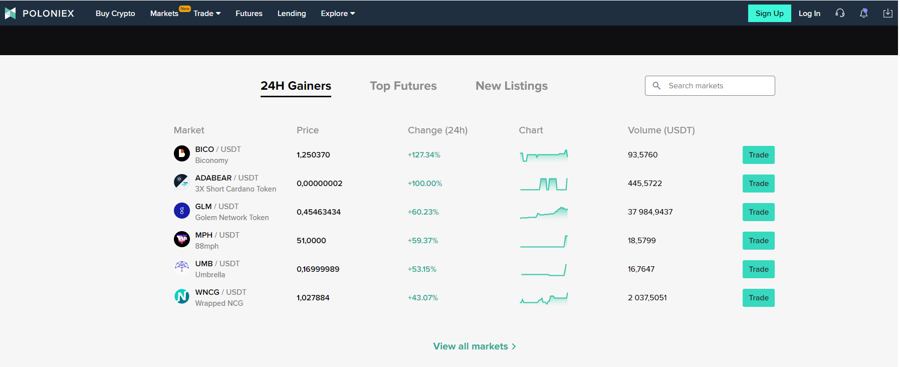Expand the Trade dropdown menu

[207, 14]
